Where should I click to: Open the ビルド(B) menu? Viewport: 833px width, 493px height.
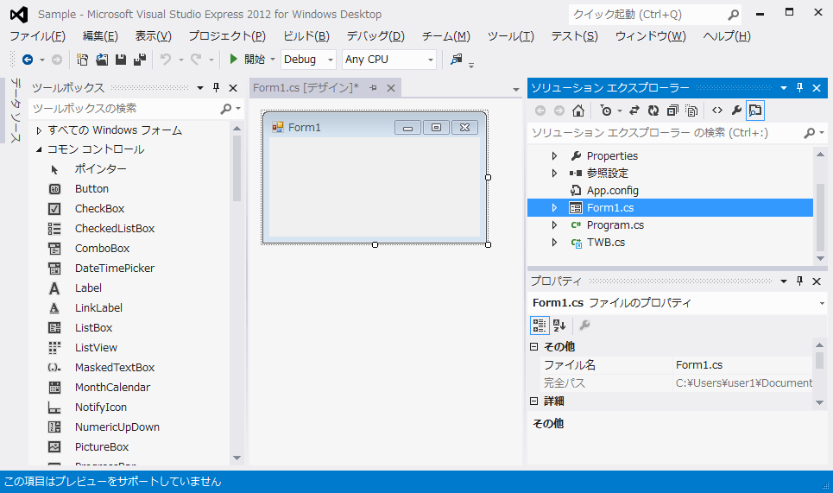[x=306, y=36]
